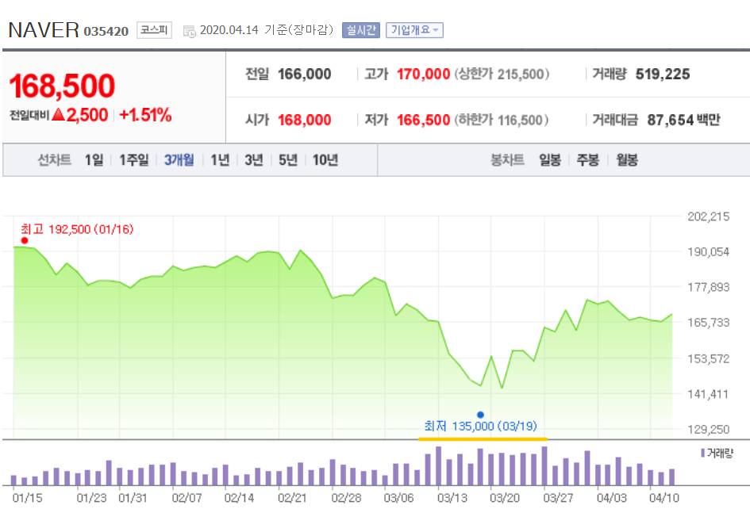
Task: Click the 저가 value 166,500
Action: (423, 120)
